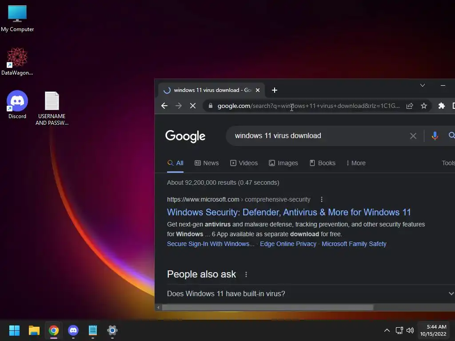Open the Edge Online Privacy sitelink
Viewport: 455px width, 341px height.
tap(288, 244)
